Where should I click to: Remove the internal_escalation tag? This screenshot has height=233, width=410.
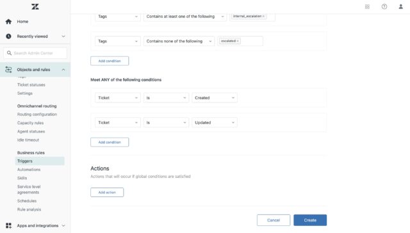tap(263, 16)
